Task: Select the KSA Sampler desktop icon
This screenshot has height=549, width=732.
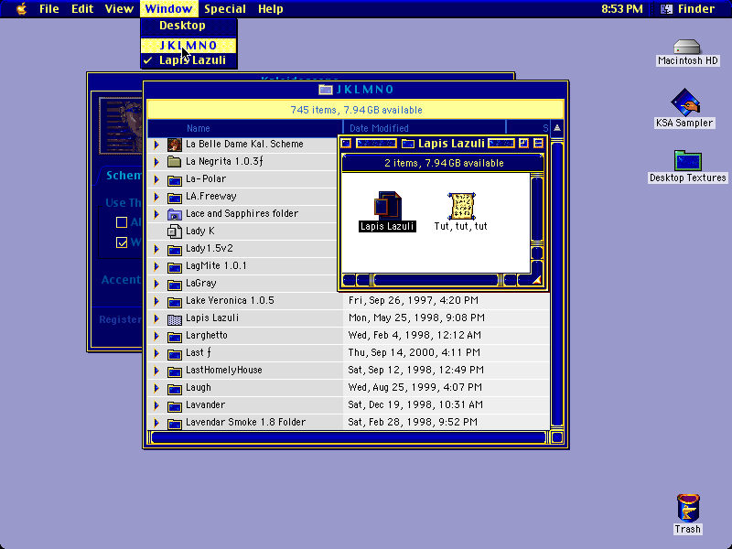Action: tap(684, 102)
